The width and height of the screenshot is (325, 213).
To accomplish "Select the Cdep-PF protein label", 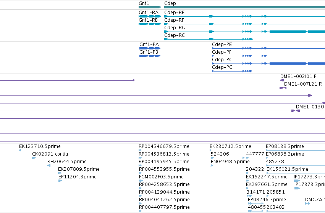I will (222, 52).
